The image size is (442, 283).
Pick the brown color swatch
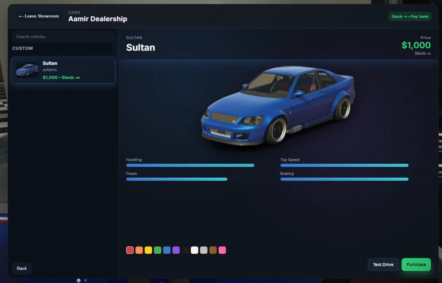click(213, 250)
